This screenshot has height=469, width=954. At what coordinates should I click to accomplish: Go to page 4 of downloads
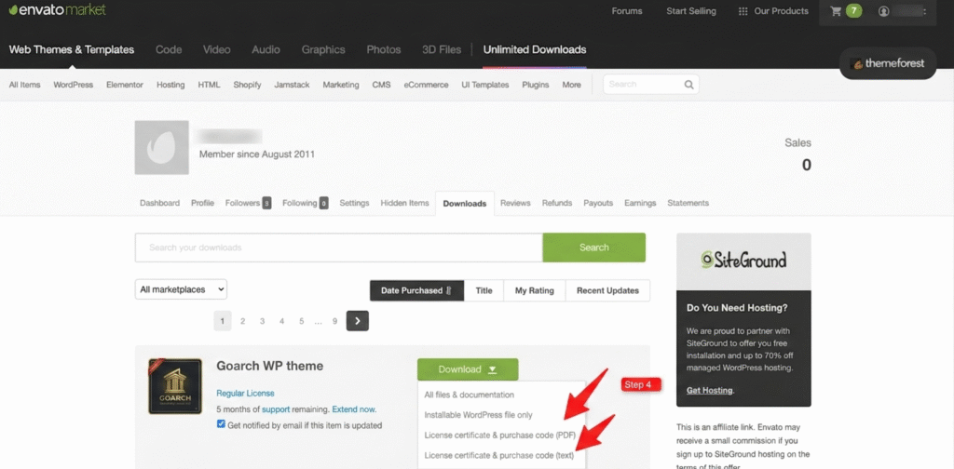[x=281, y=321]
